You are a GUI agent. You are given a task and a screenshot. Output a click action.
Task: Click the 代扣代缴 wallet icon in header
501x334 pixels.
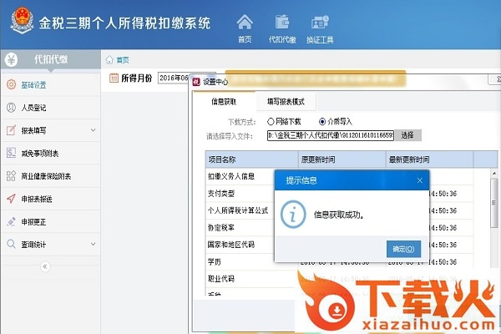click(282, 23)
